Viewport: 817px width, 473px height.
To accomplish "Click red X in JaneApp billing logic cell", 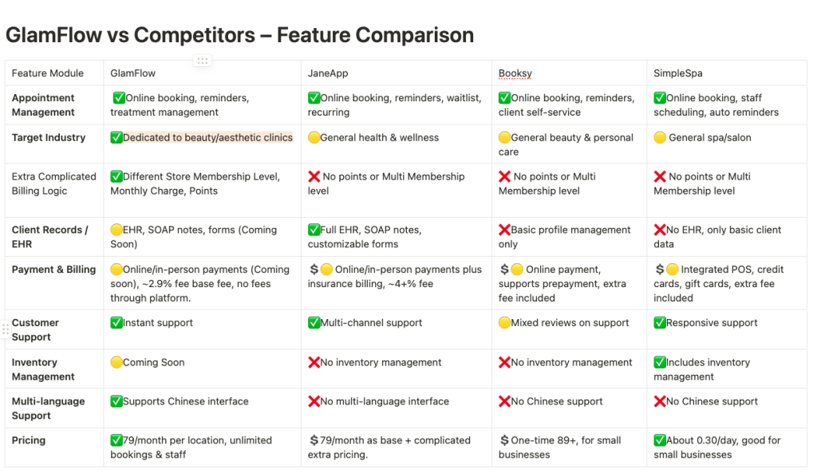I will point(314,176).
